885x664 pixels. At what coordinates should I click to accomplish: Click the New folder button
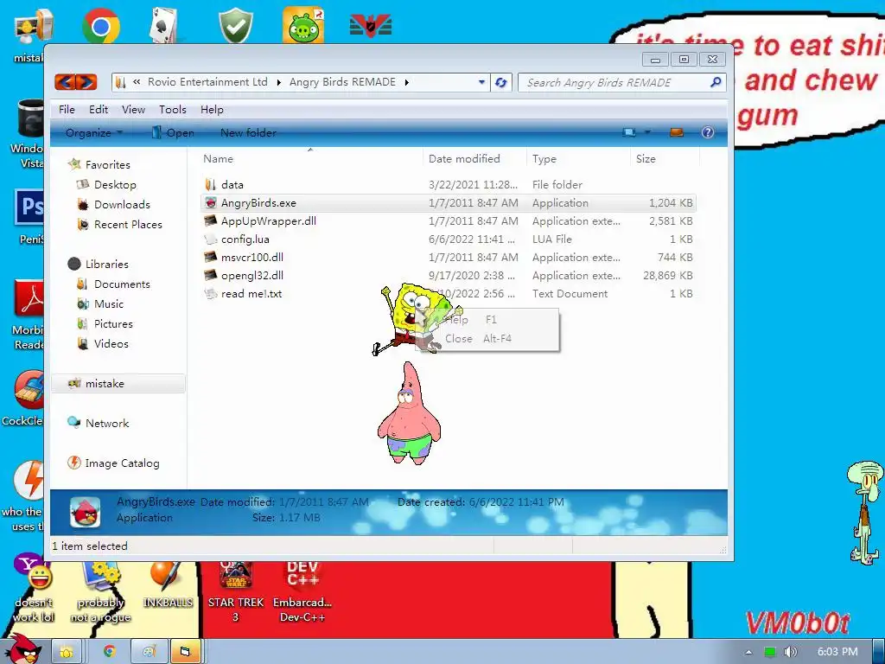tap(248, 132)
